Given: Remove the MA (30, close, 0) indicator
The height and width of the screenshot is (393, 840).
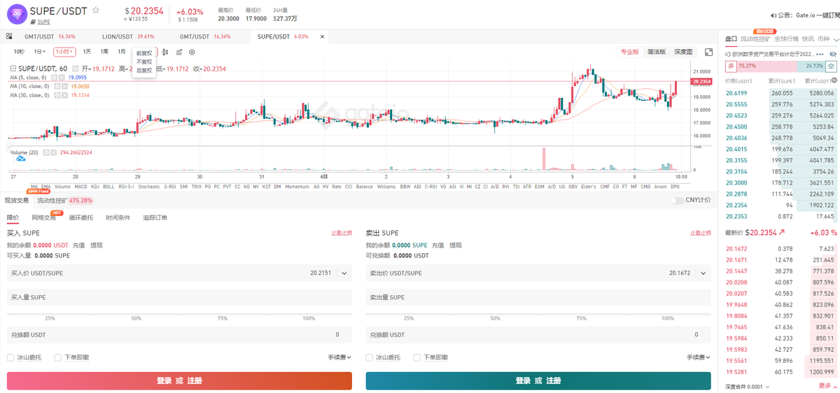Looking at the screenshot, I should click(64, 95).
